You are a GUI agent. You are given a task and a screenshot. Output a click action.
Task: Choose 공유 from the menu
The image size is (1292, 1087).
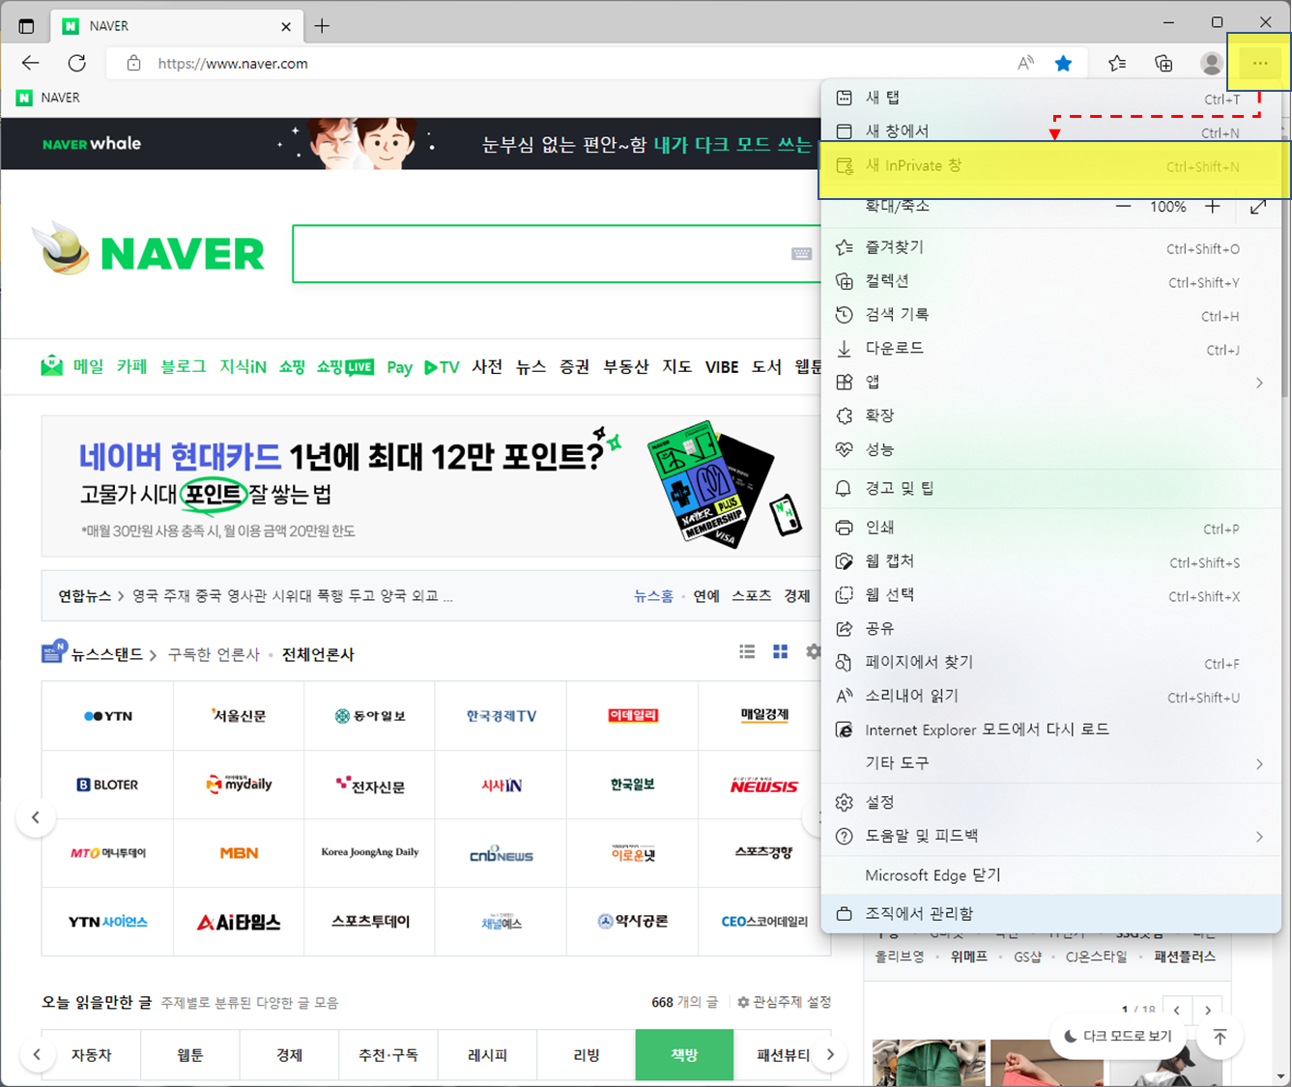(1051, 629)
